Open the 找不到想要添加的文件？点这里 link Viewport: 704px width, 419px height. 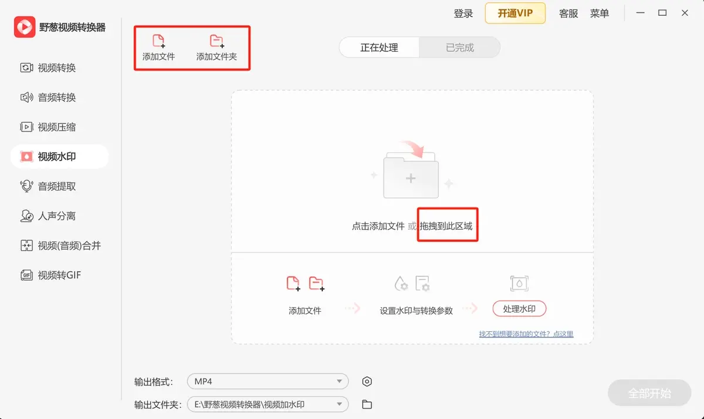tap(526, 334)
